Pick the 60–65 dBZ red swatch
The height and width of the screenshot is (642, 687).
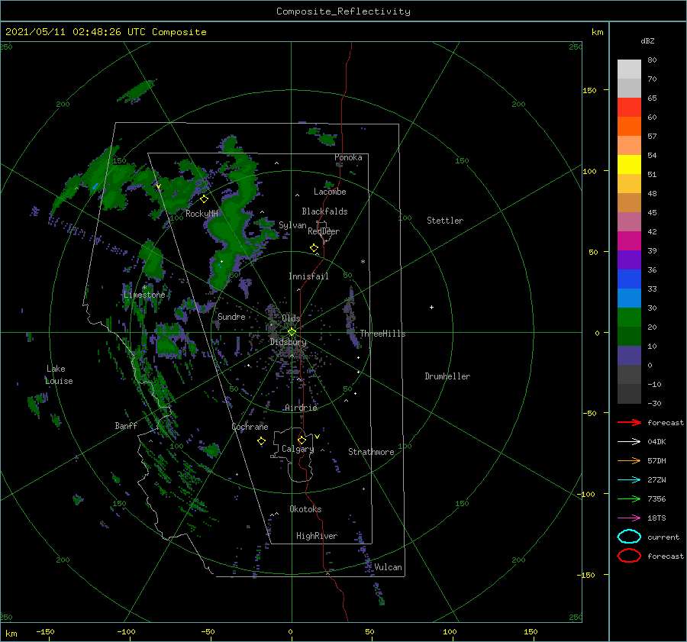coord(629,108)
